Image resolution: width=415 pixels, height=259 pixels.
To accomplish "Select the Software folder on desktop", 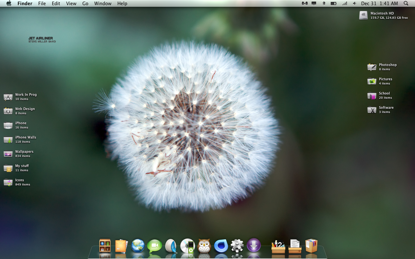I will pos(372,110).
